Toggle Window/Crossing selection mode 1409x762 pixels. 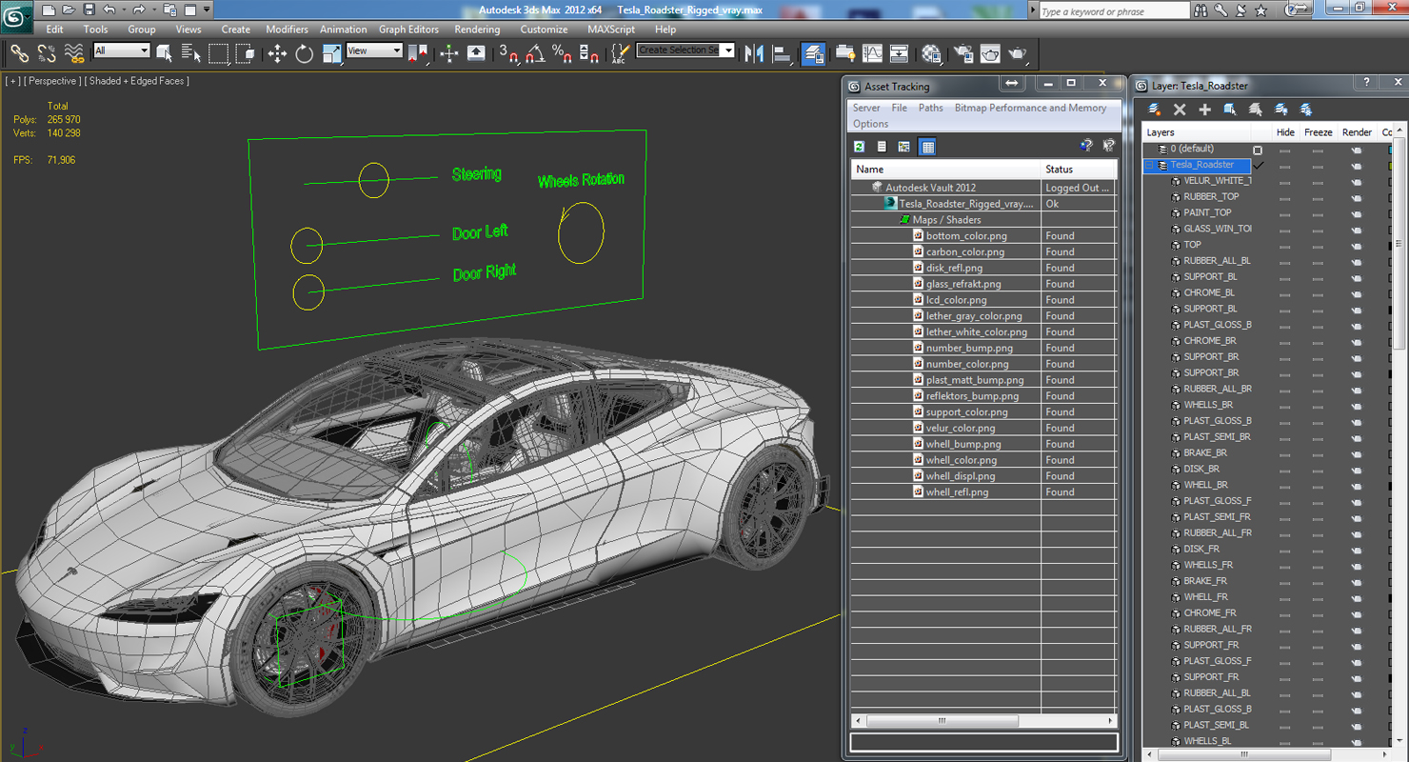pos(245,53)
